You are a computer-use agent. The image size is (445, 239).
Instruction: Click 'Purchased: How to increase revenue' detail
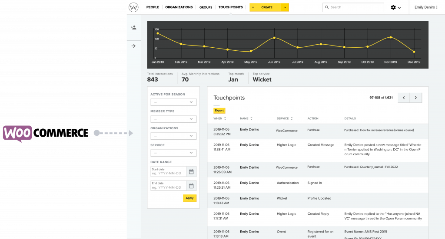point(379,130)
